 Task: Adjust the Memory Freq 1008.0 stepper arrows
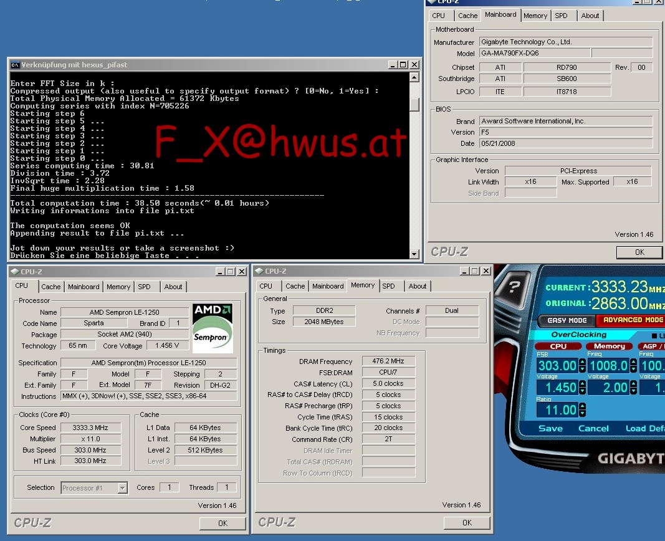633,365
